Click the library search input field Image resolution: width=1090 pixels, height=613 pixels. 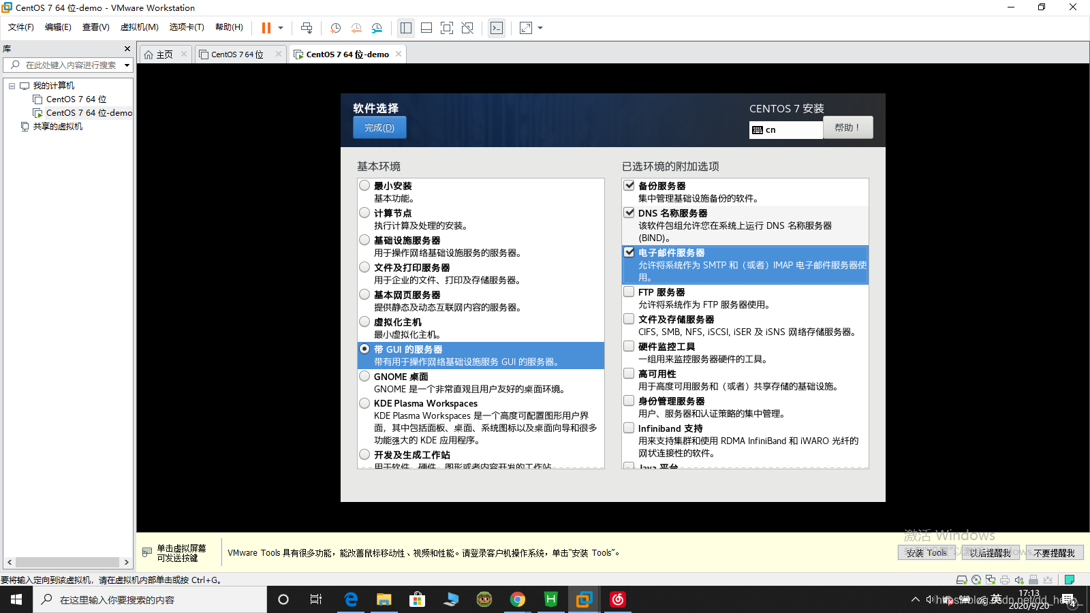coord(69,65)
